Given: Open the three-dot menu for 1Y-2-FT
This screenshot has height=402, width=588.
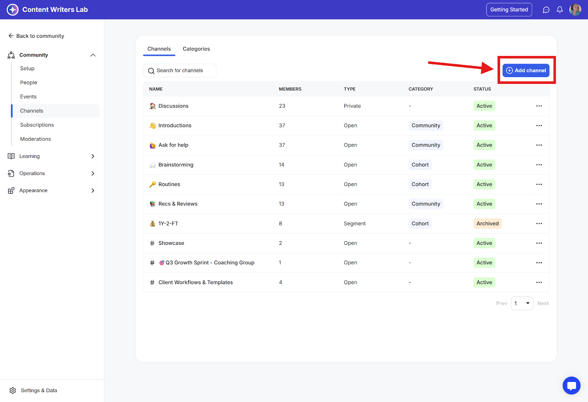Looking at the screenshot, I should click(x=539, y=224).
